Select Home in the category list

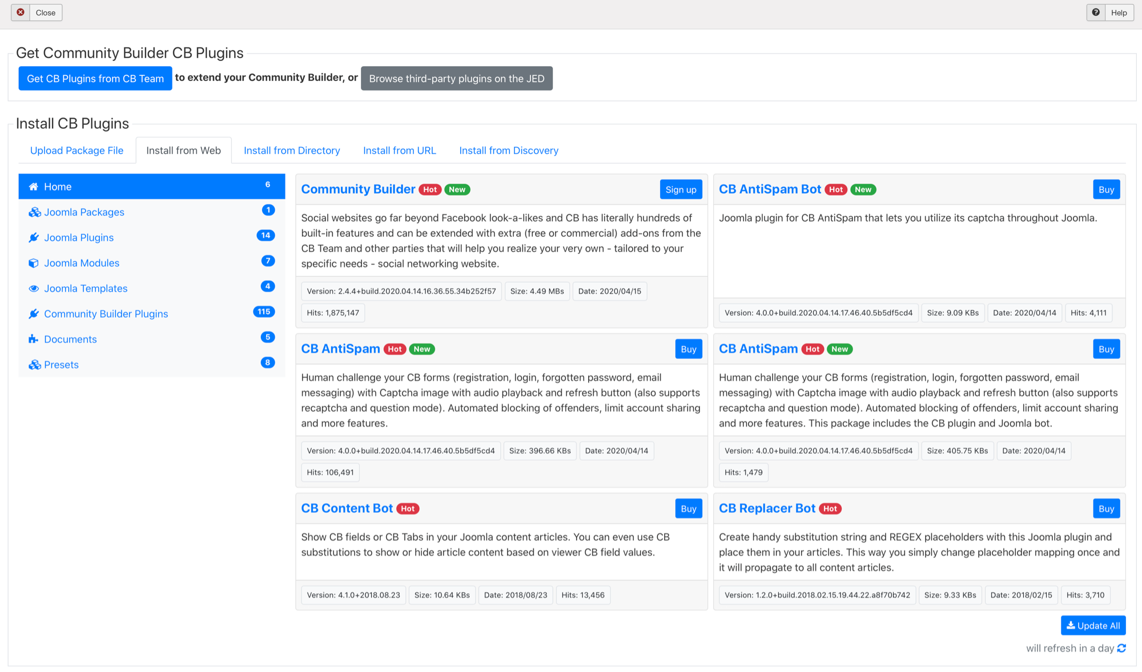[x=152, y=187]
